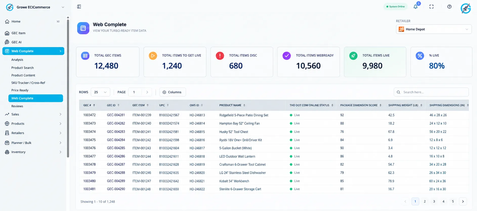Screen dimensions: 477x211
Task: Click the % Live percent icon
Action: pos(420,56)
